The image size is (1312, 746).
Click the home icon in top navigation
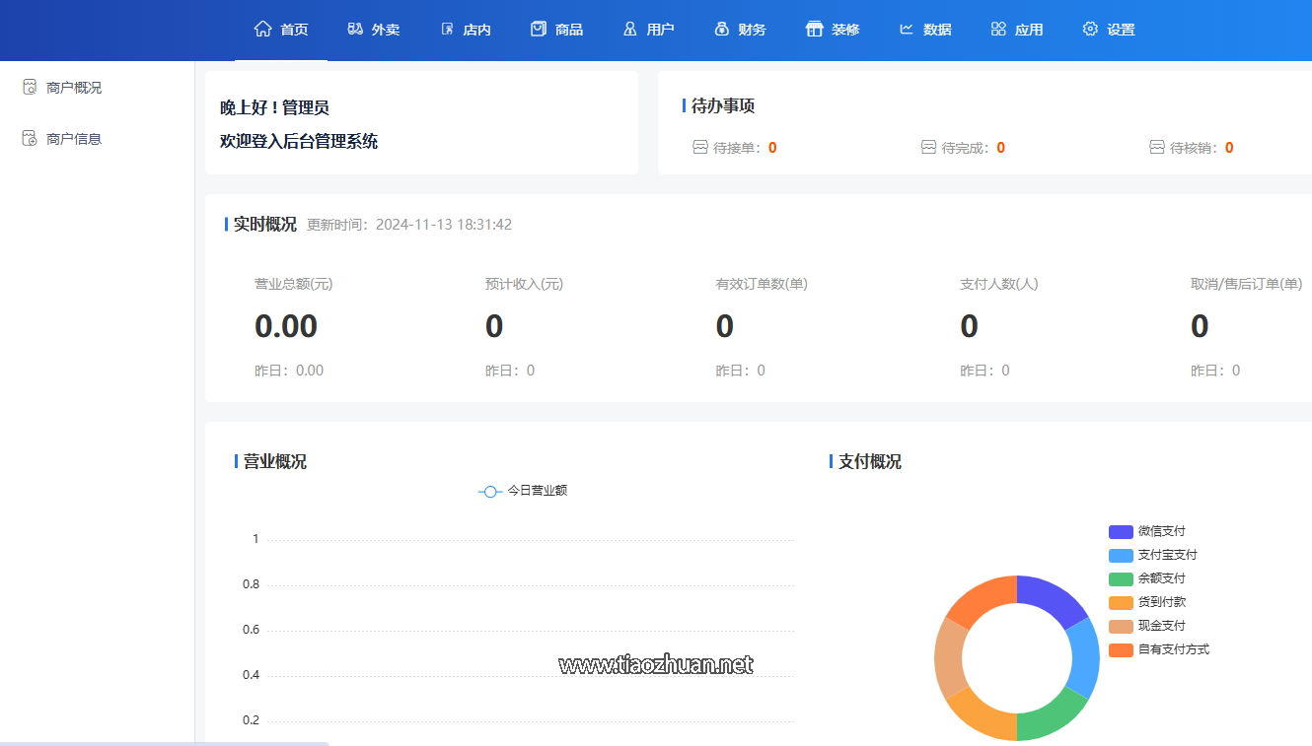(x=262, y=29)
